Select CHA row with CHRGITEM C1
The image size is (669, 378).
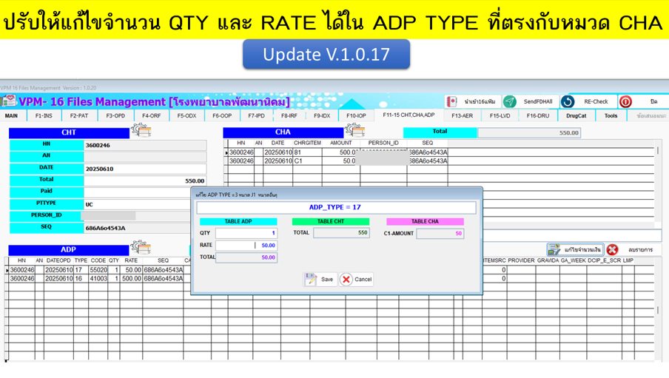pyautogui.click(x=337, y=161)
